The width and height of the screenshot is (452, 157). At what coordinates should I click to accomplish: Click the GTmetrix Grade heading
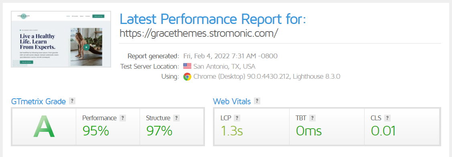click(39, 101)
